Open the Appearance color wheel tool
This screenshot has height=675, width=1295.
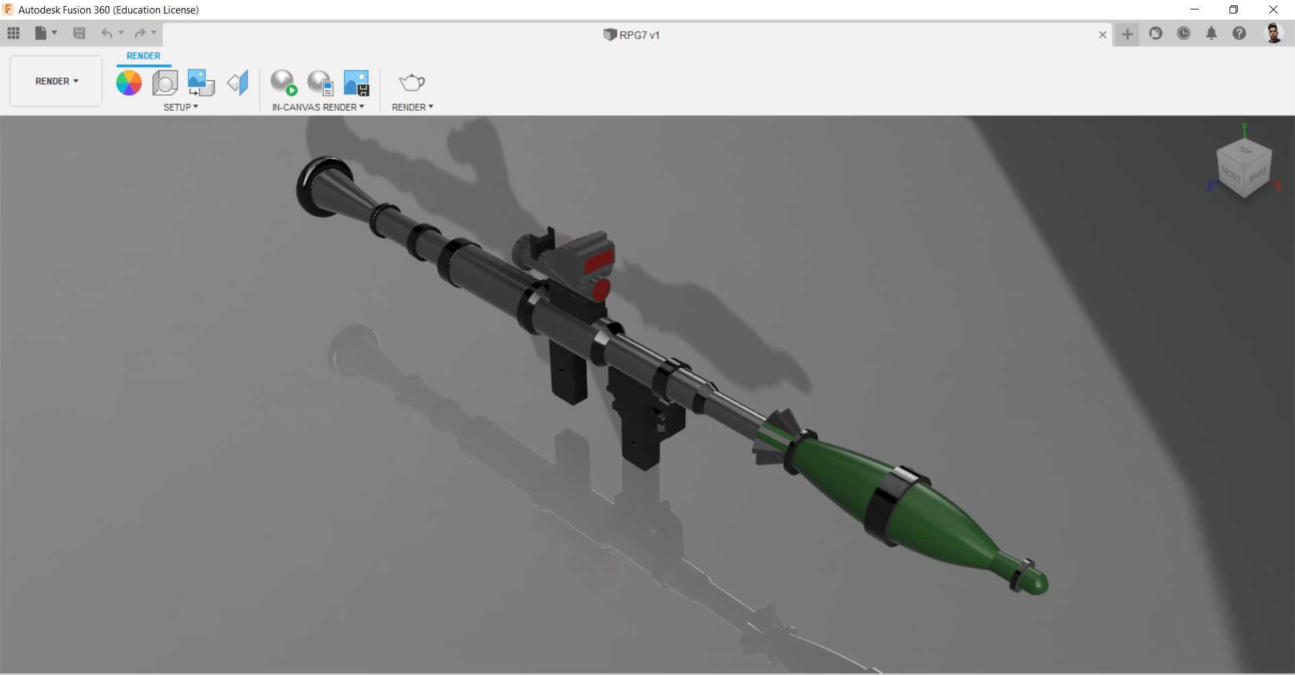(129, 83)
